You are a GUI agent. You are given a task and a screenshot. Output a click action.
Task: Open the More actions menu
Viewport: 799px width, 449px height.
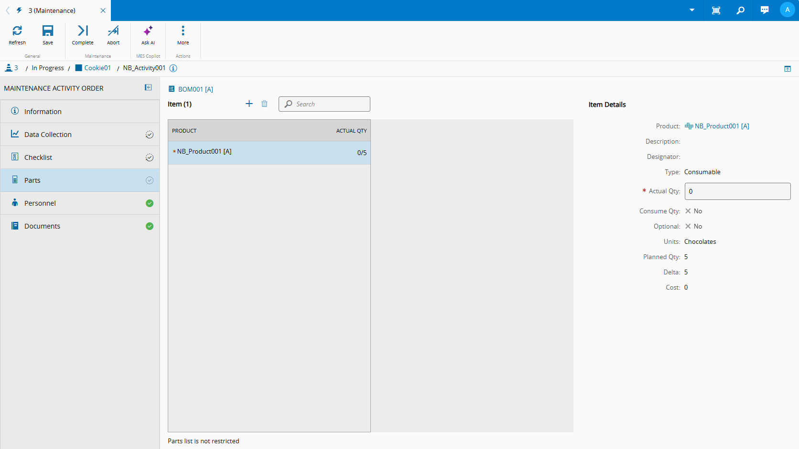[x=183, y=35]
